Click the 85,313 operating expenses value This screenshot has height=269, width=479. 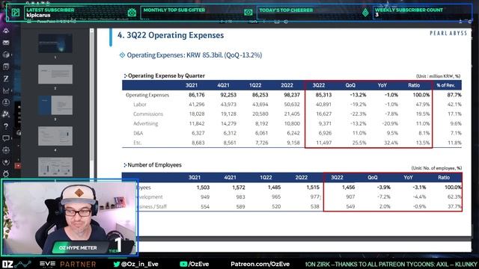tap(323, 95)
